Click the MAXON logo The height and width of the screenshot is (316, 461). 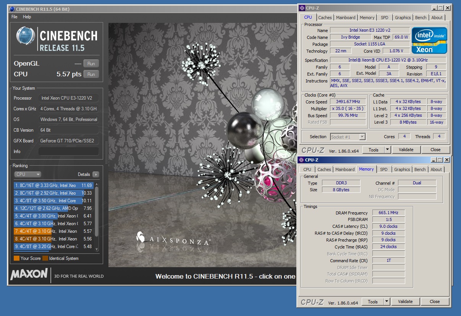point(29,275)
